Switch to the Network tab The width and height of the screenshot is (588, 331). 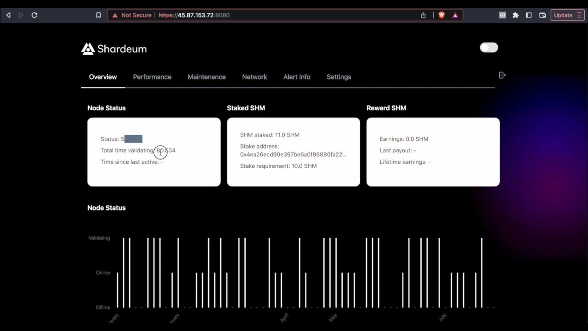[254, 77]
